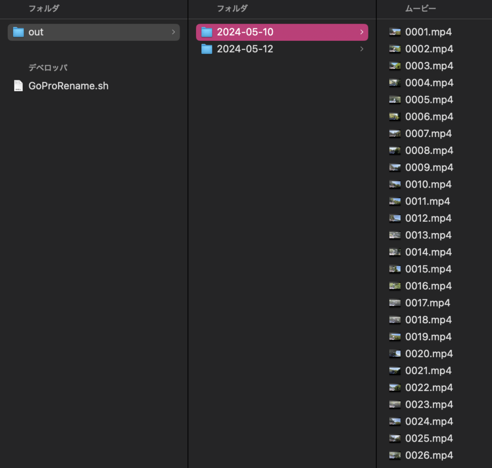Click the out folder icon

click(19, 32)
